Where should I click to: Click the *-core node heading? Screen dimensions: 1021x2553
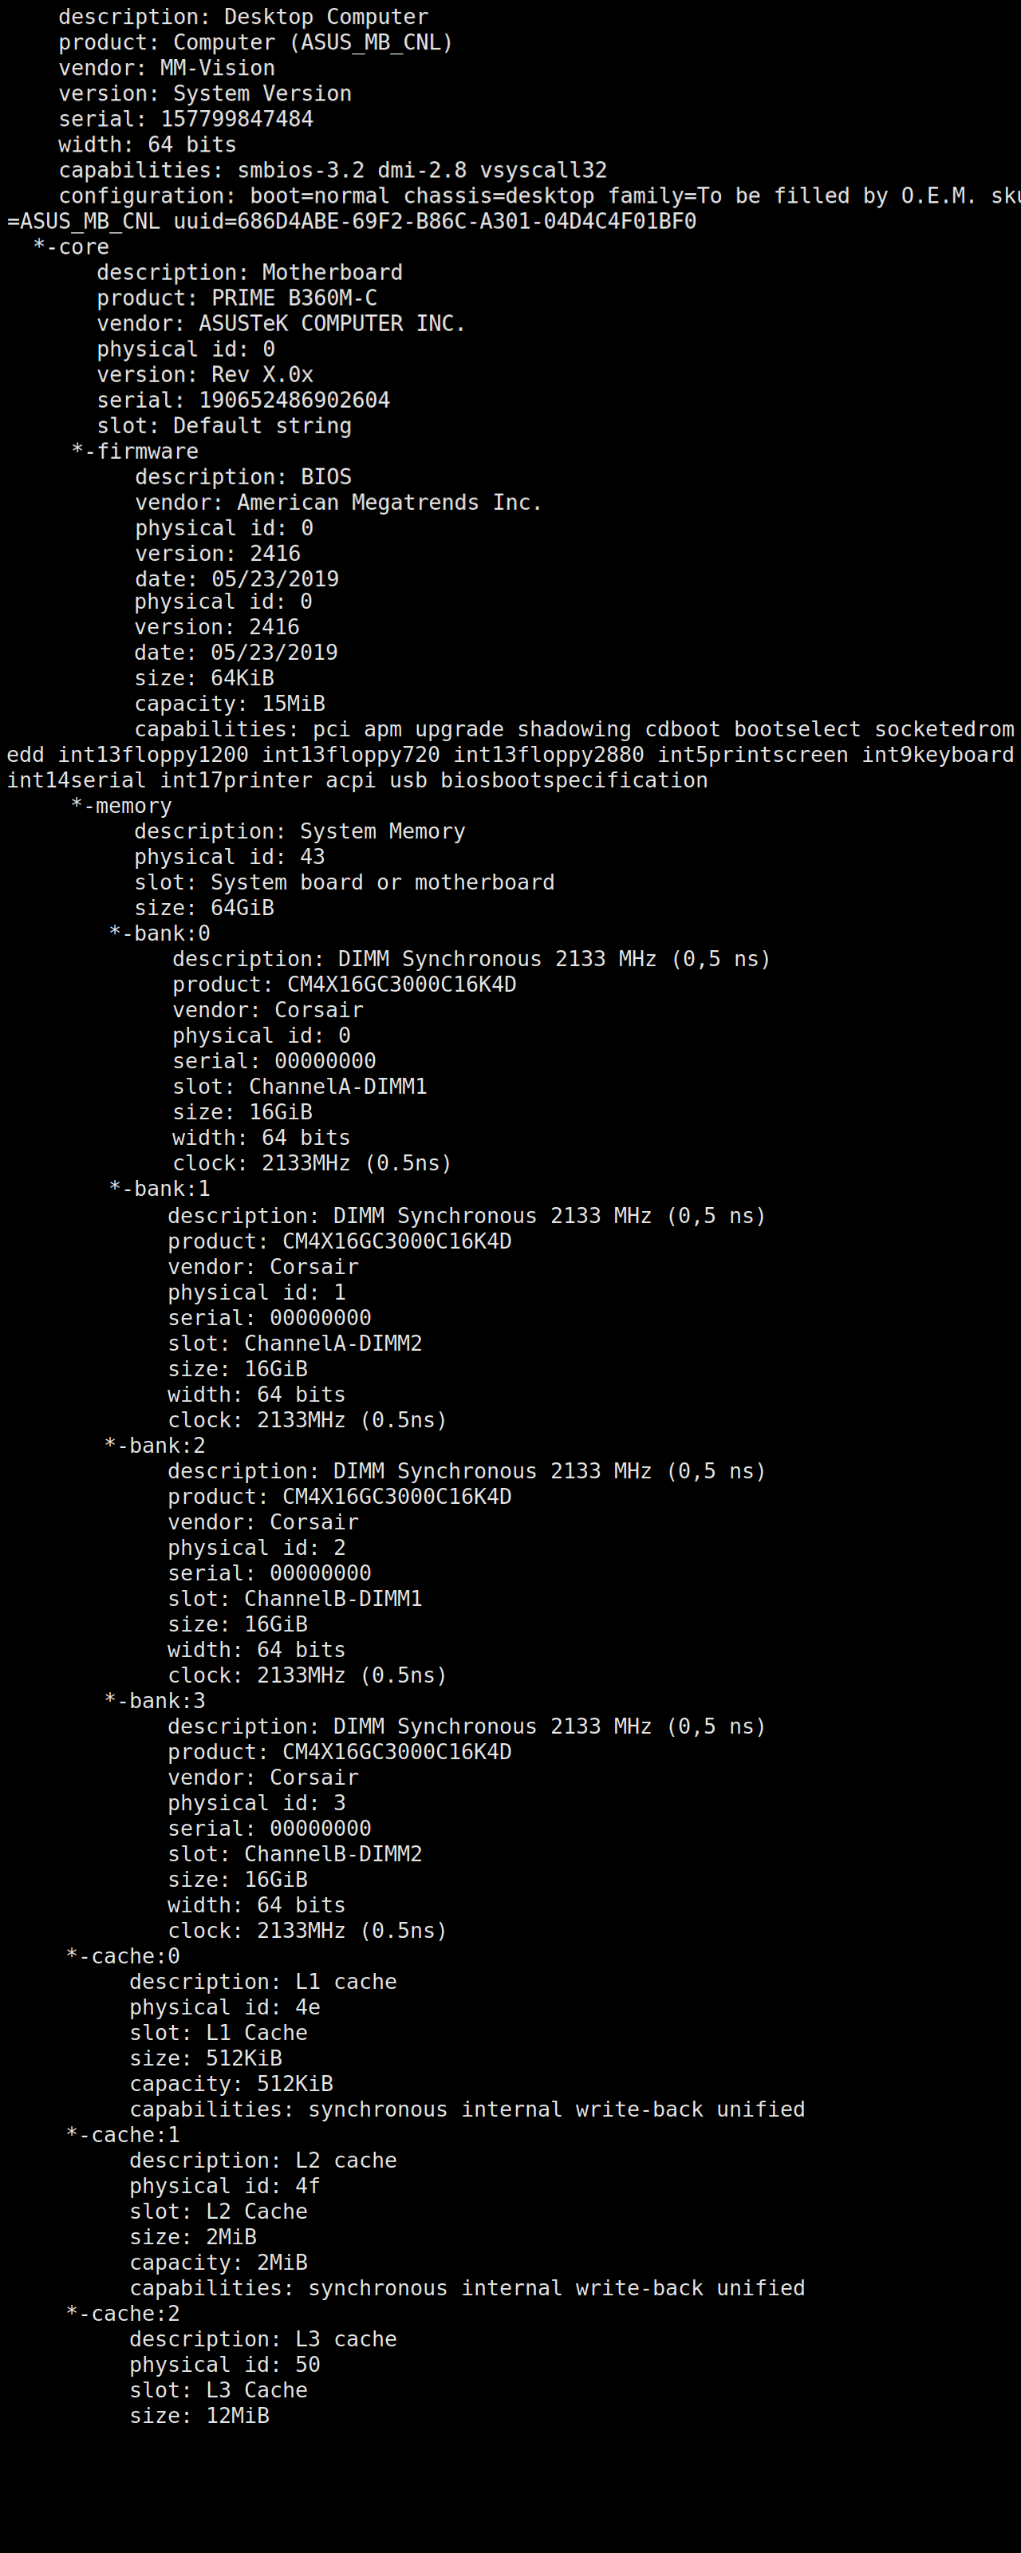71,247
